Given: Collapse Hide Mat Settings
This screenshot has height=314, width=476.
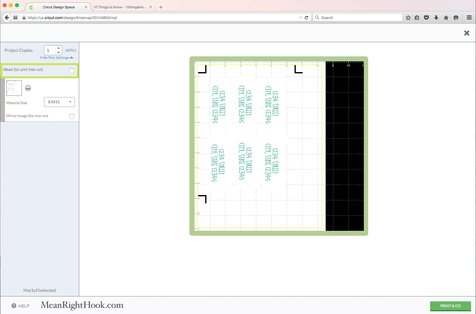Looking at the screenshot, I should tap(56, 58).
